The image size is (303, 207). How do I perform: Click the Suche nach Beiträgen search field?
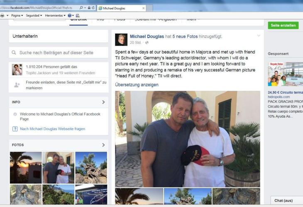click(59, 53)
